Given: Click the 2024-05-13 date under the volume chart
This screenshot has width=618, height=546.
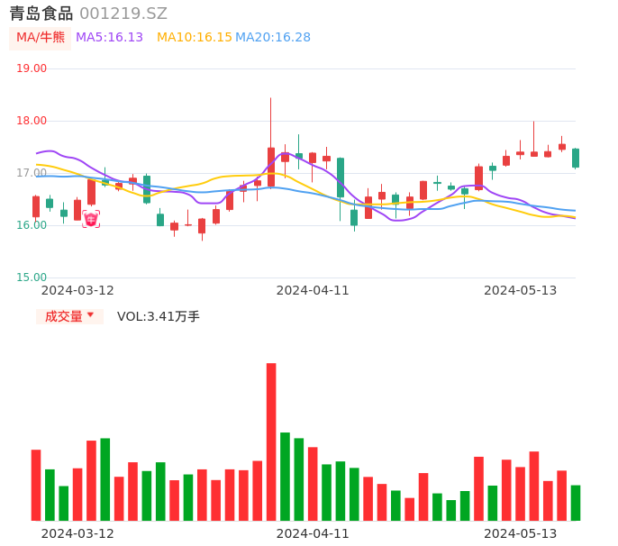Looking at the screenshot, I should point(521,533).
